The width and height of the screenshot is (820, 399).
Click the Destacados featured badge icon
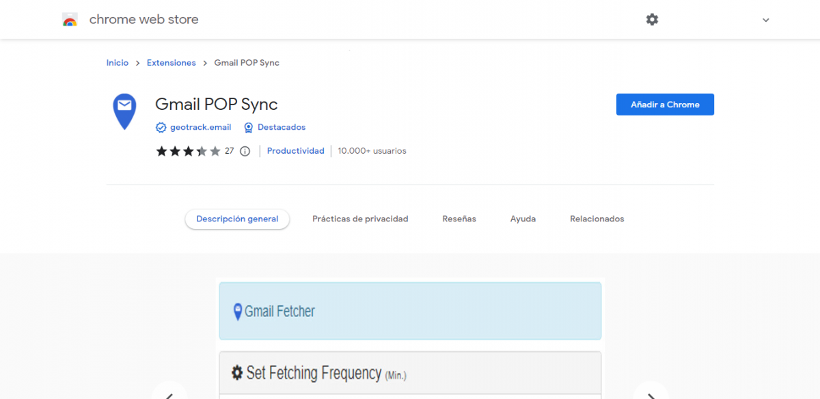pyautogui.click(x=249, y=128)
